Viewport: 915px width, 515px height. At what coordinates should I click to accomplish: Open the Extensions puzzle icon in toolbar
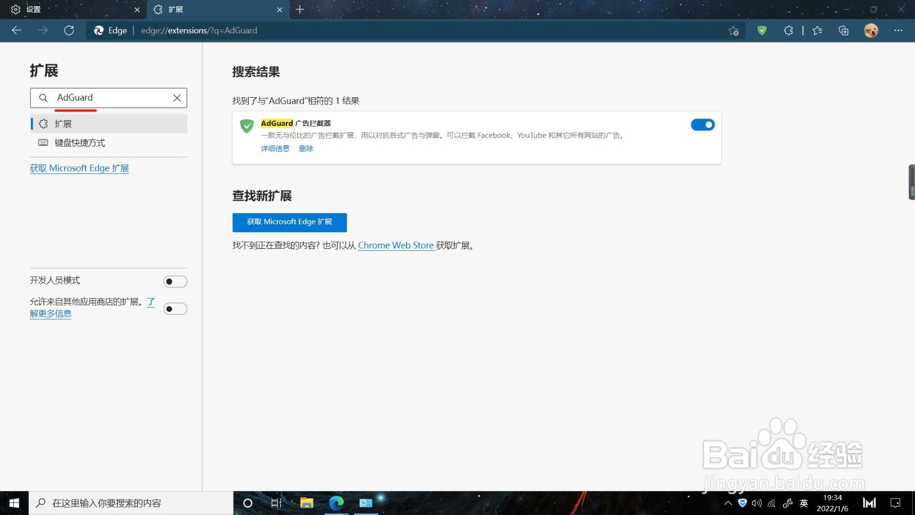[789, 30]
